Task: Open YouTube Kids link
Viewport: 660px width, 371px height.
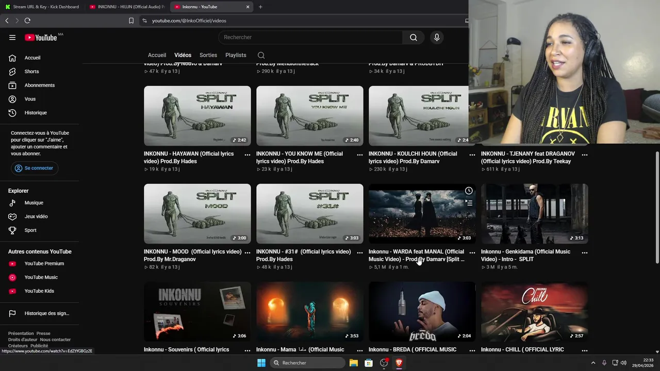Action: [40, 291]
